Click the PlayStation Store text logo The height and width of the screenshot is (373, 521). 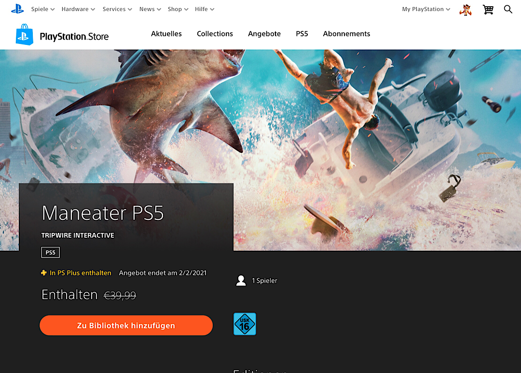point(74,37)
